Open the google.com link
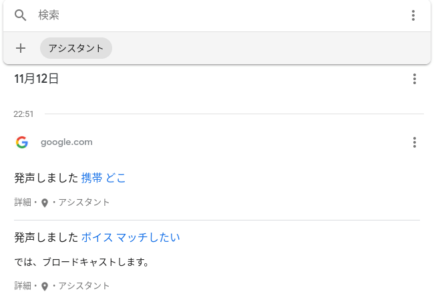Image resolution: width=434 pixels, height=304 pixels. pos(66,142)
